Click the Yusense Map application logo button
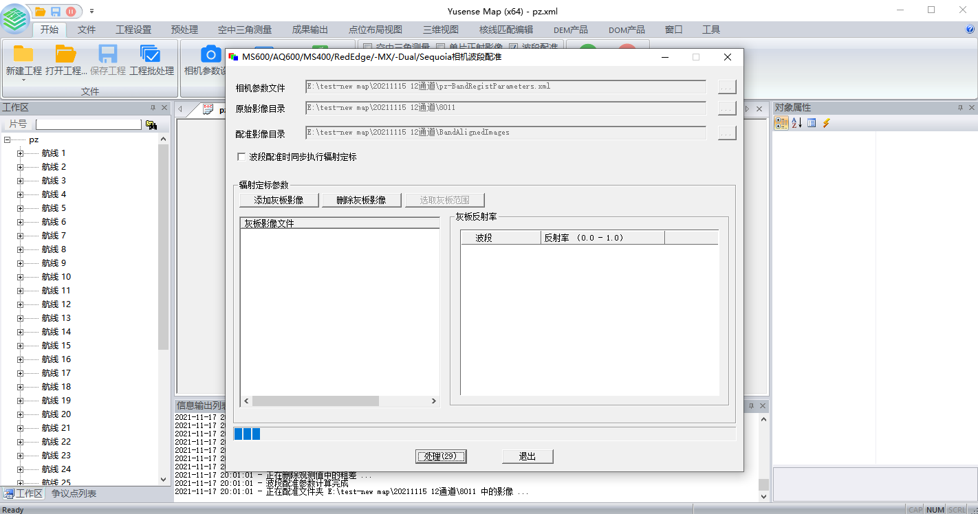 tap(15, 18)
